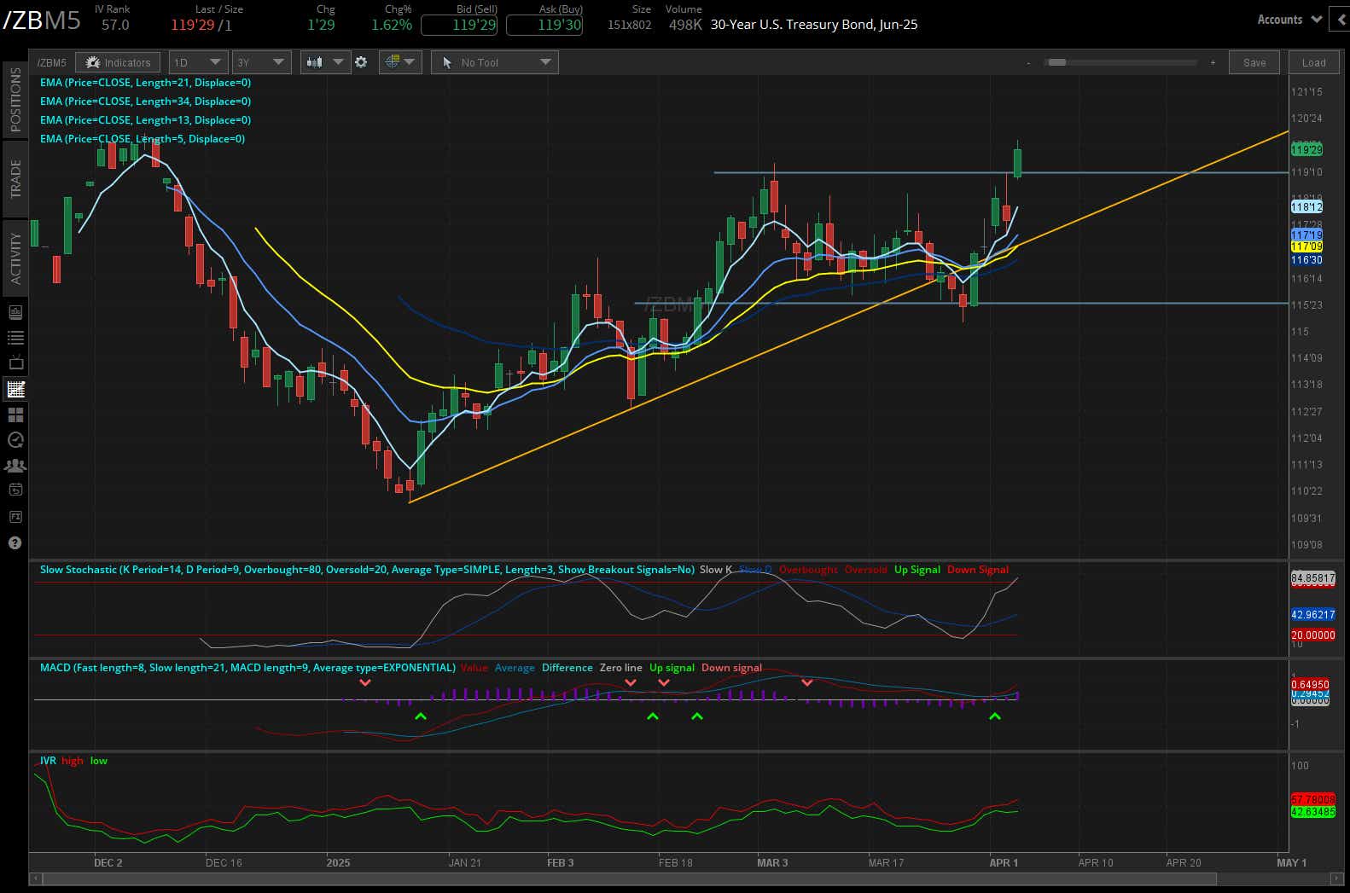Click the zoom in plus button

(x=1213, y=62)
